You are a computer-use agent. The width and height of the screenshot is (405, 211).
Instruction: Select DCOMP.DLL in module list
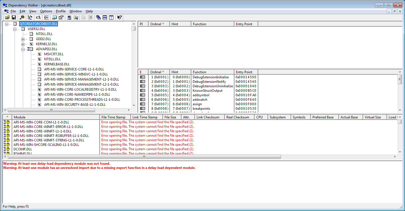23,149
